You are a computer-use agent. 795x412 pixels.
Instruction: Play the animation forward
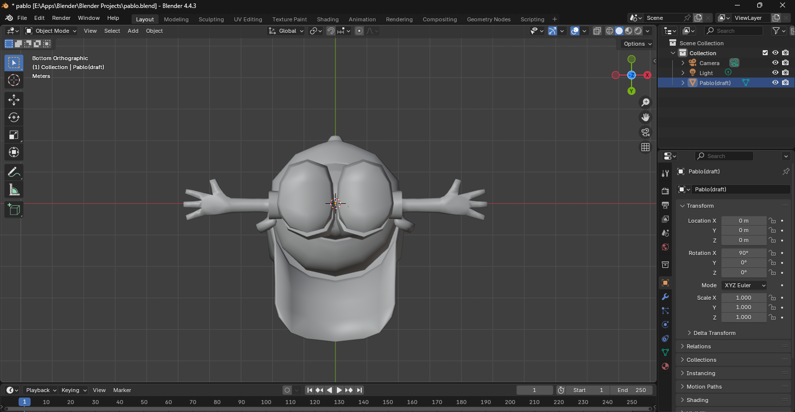point(339,390)
